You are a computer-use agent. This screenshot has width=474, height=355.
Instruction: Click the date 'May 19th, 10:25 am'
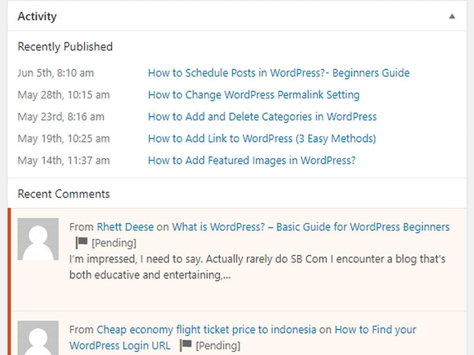pyautogui.click(x=64, y=139)
